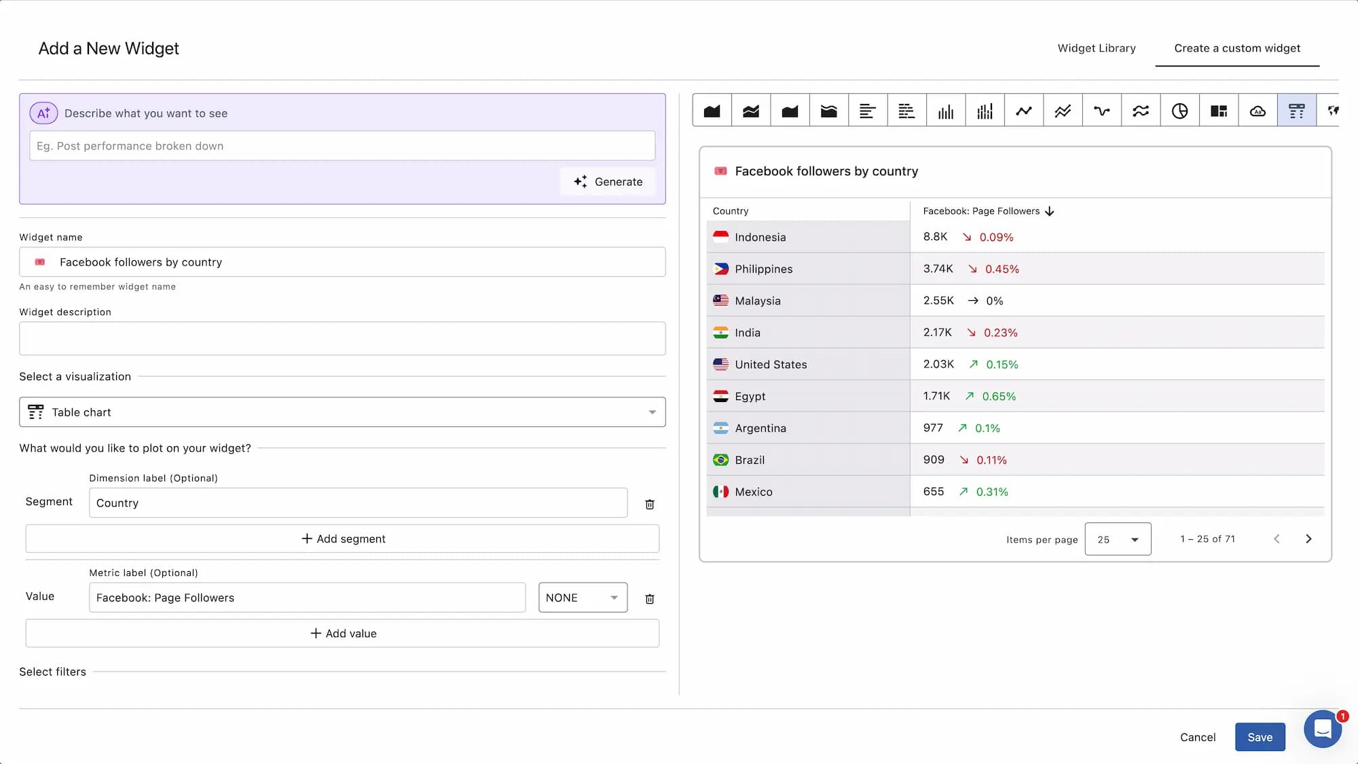Open the Items per page dropdown
Viewport: 1358px width, 764px height.
coord(1118,539)
